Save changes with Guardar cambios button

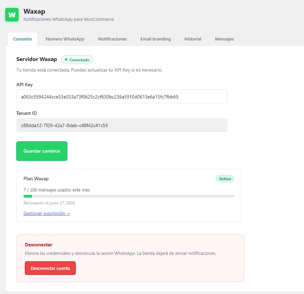tap(42, 151)
